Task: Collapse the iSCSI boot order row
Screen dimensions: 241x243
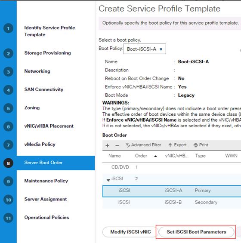Action: [x=108, y=180]
